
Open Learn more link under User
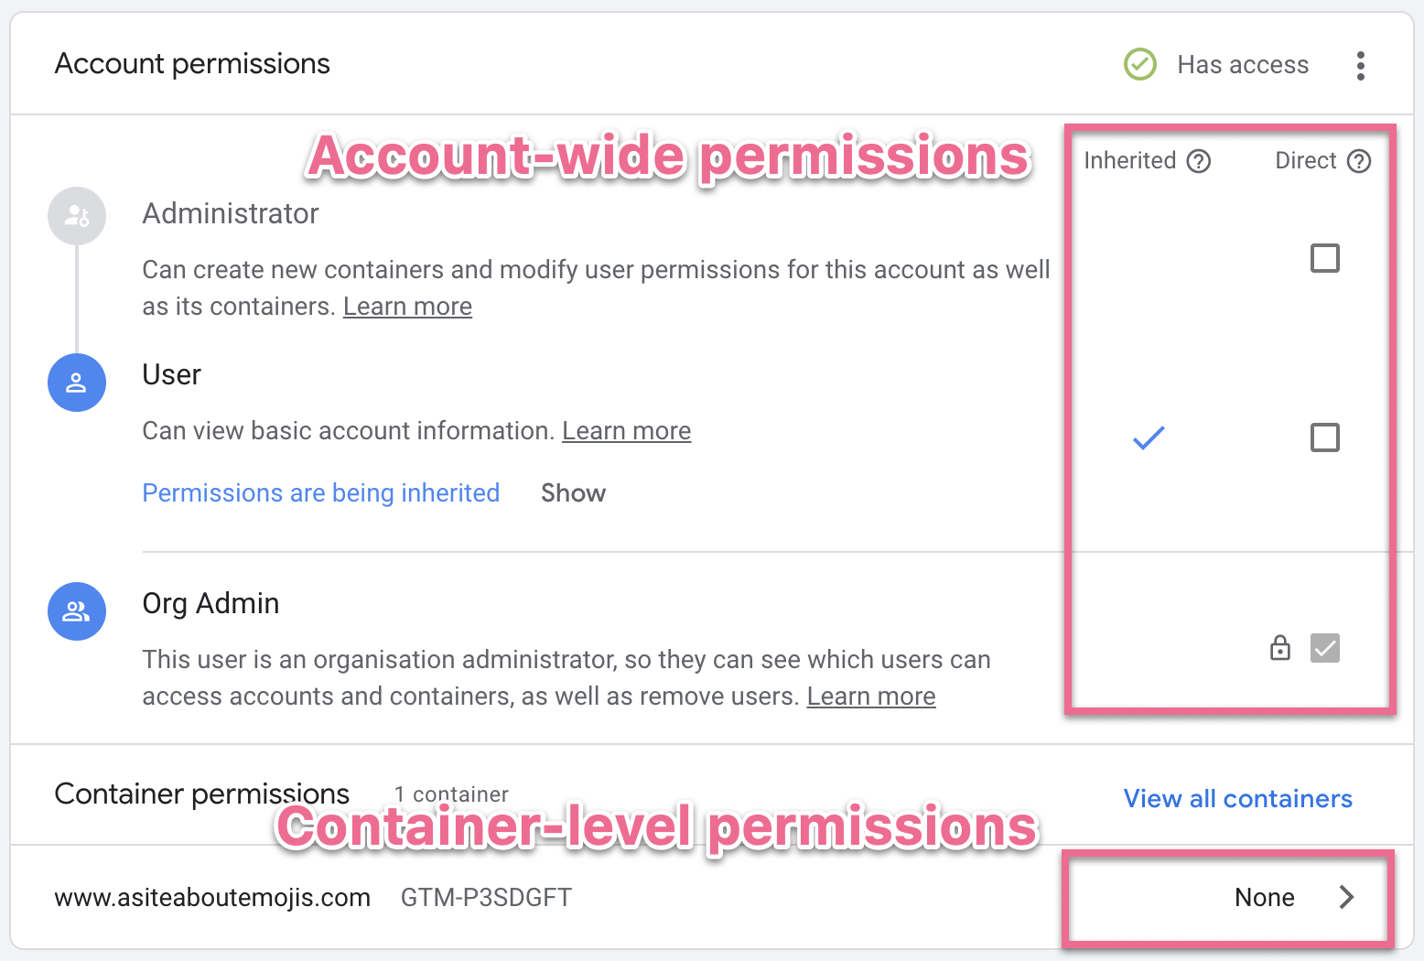click(x=626, y=431)
